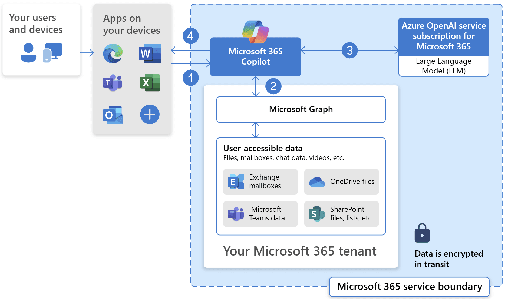
Task: Click the user person icon
Action: coord(28,53)
